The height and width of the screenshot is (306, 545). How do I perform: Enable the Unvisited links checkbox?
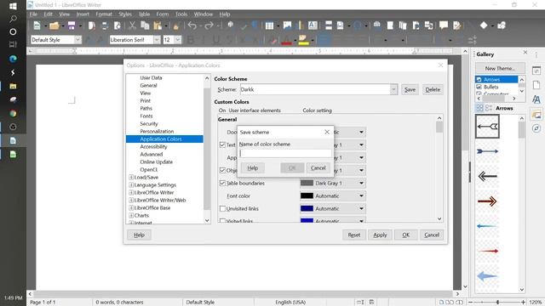(222, 208)
